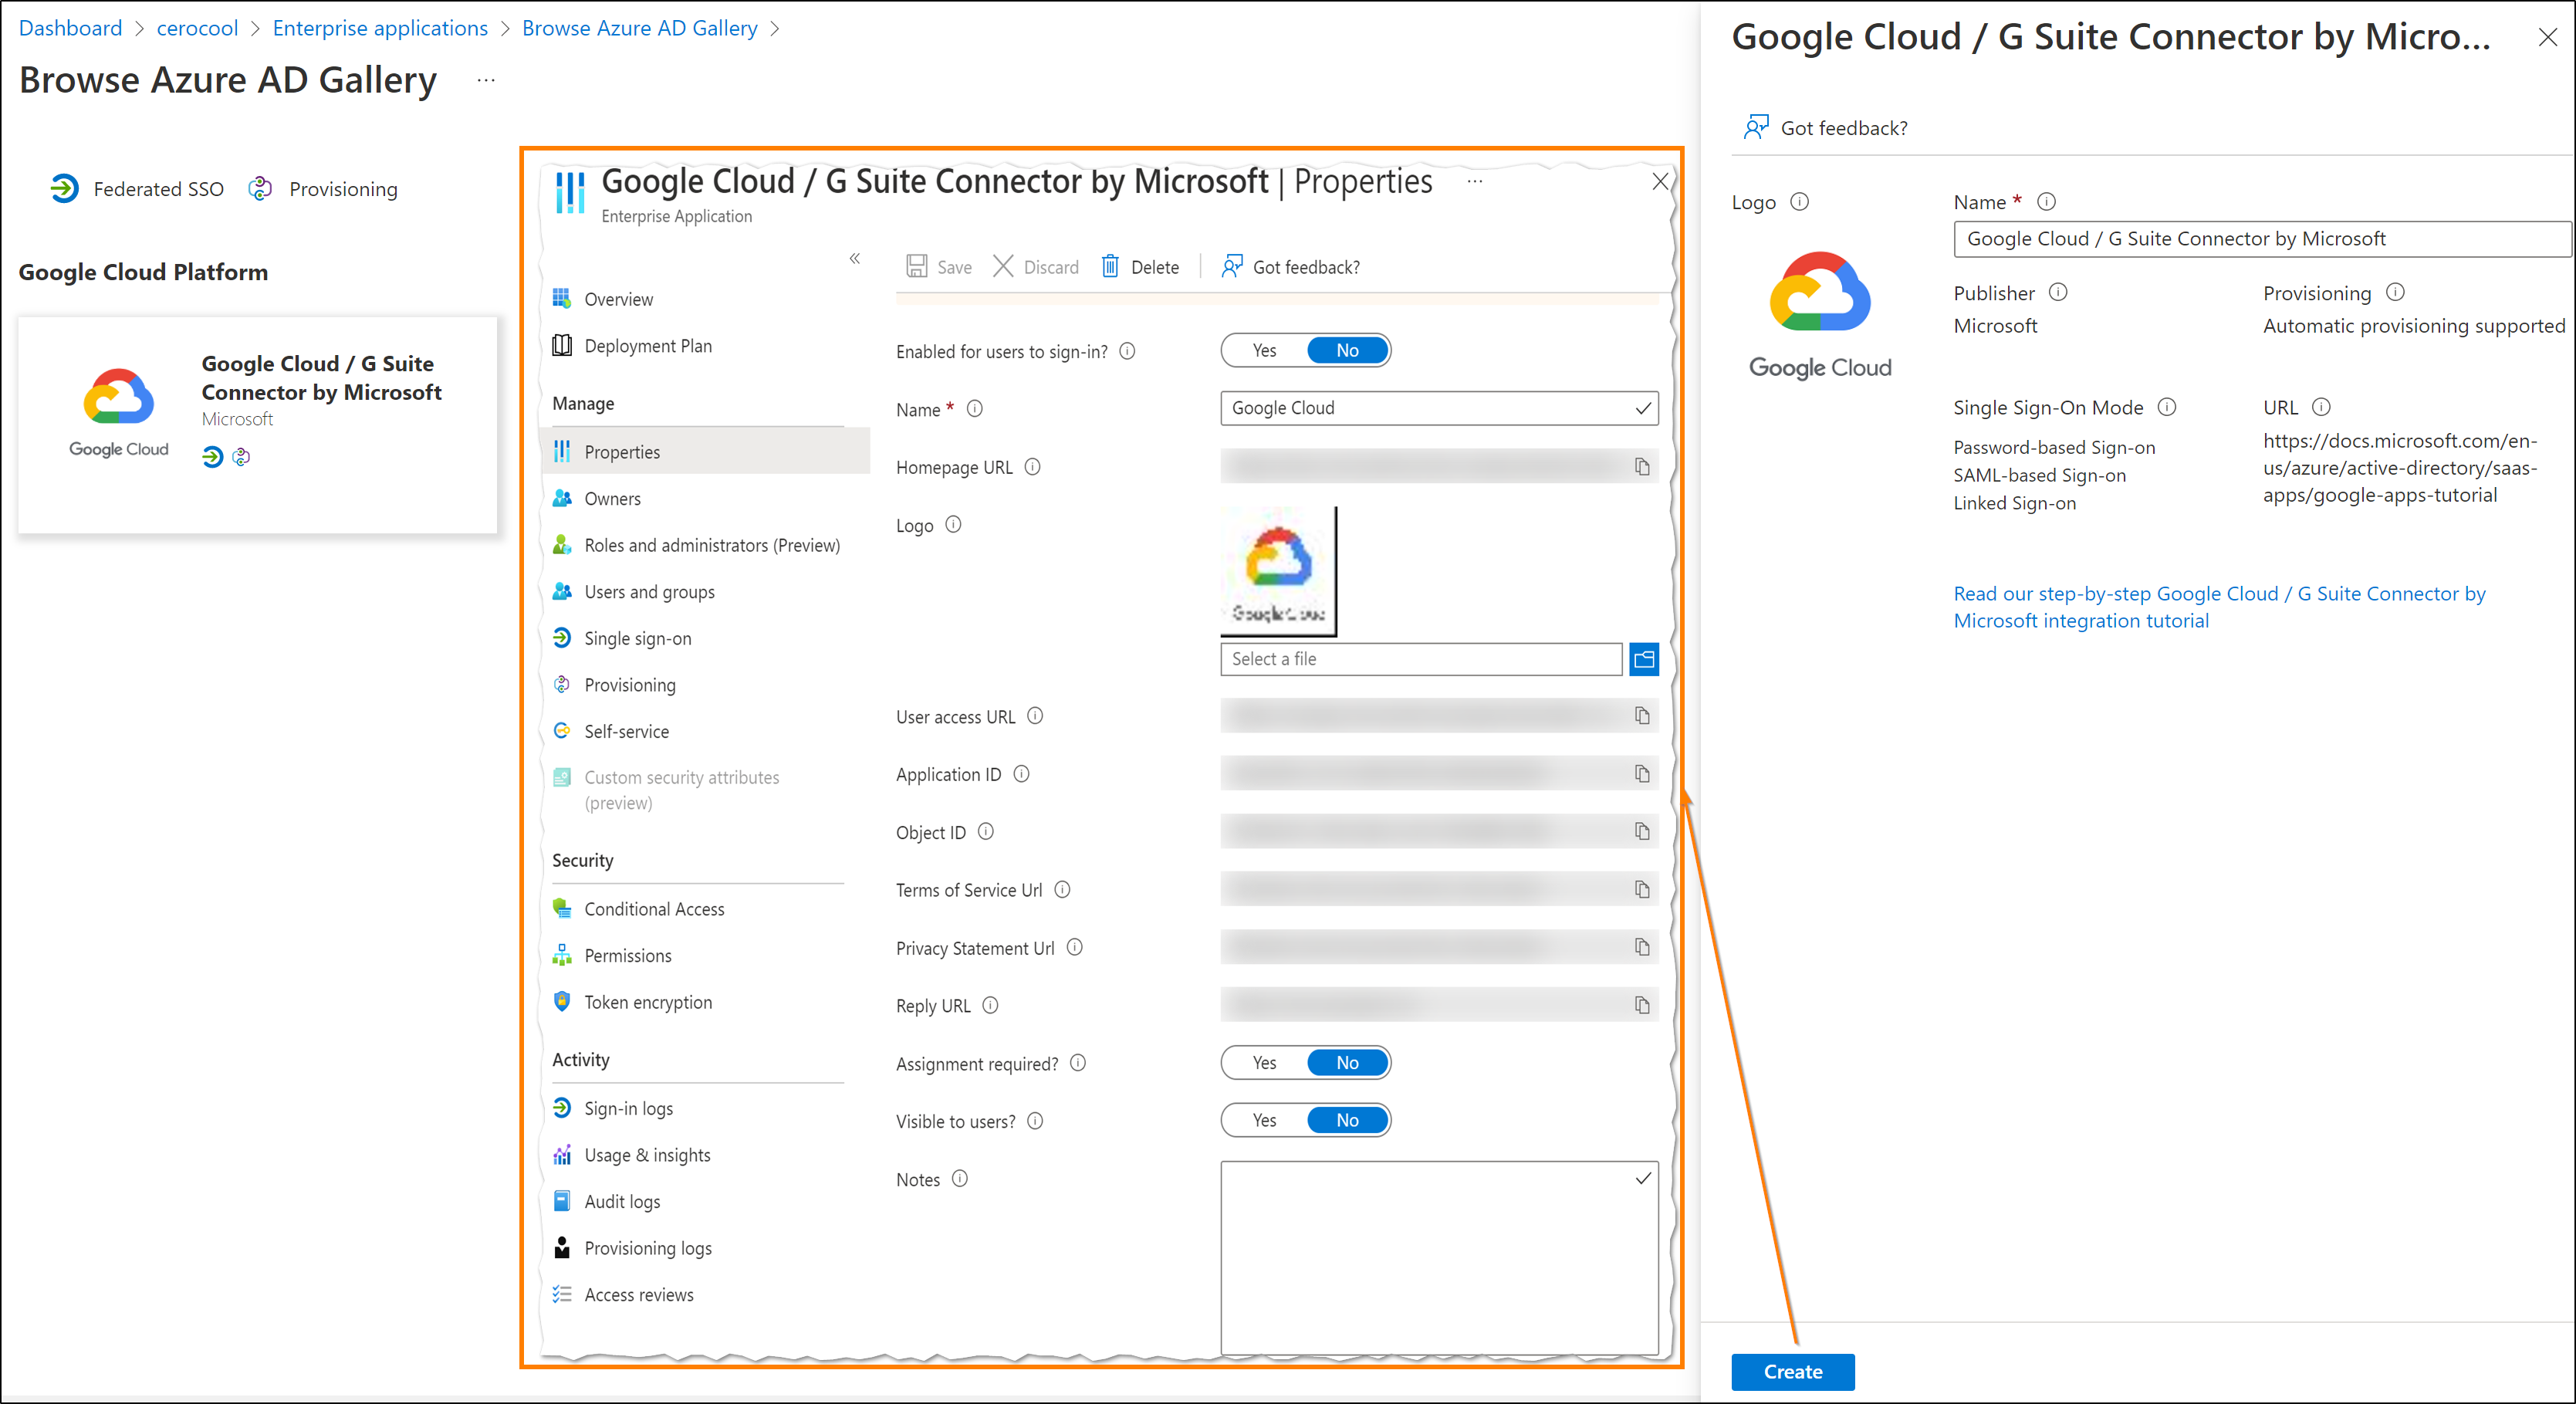Open the ellipsis menu beside Browse Azure AD Gallery
This screenshot has width=2576, height=1404.
(x=486, y=80)
